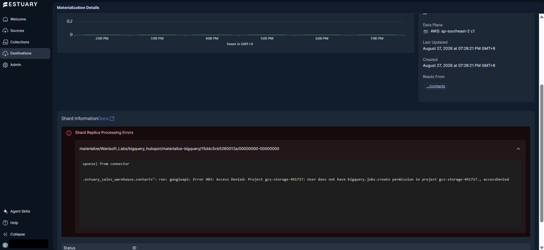Click the ID column header
This screenshot has width=544, height=250.
point(134,248)
